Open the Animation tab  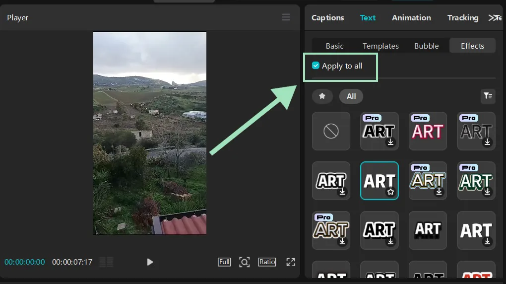411,18
